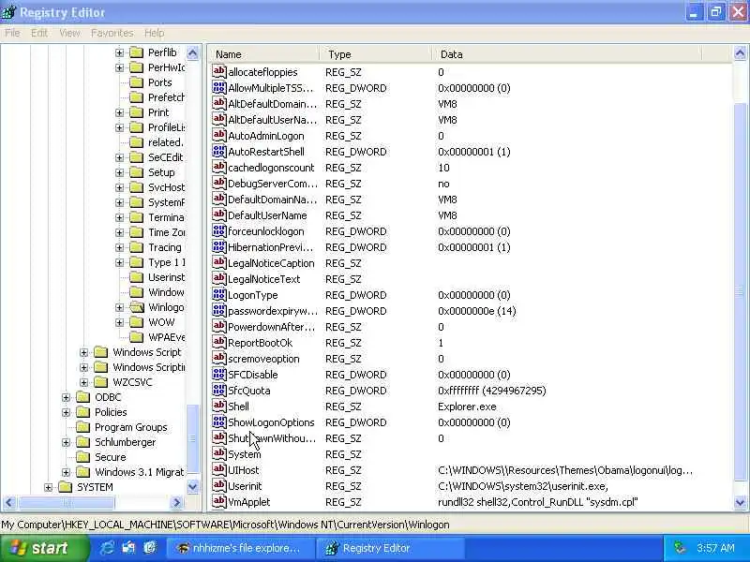Expand the SYSTEM hive node
The height and width of the screenshot is (562, 750).
click(48, 487)
